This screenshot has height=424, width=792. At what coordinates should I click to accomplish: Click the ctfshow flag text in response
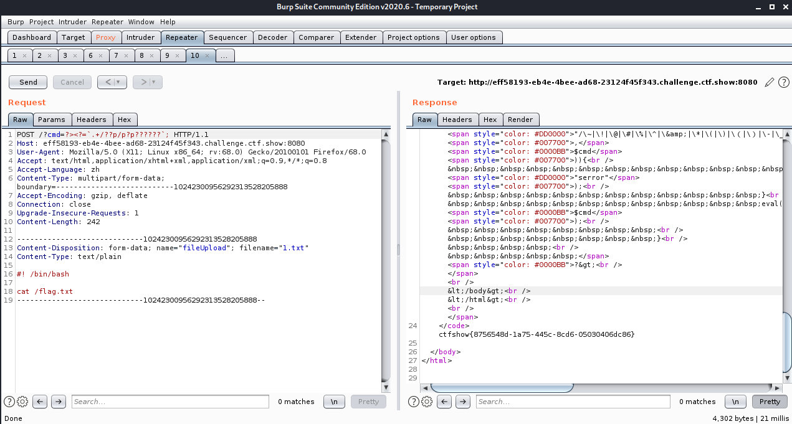tap(537, 334)
